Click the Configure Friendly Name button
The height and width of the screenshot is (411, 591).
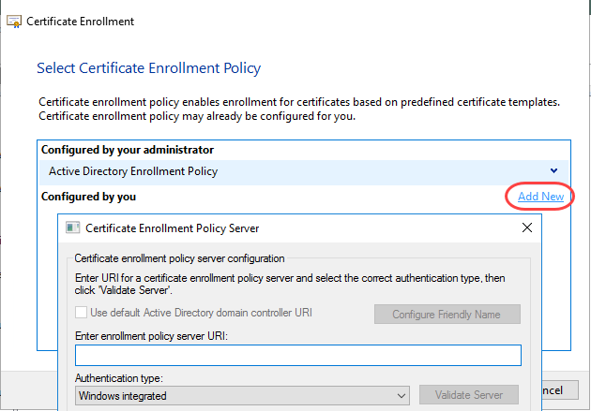coord(447,315)
